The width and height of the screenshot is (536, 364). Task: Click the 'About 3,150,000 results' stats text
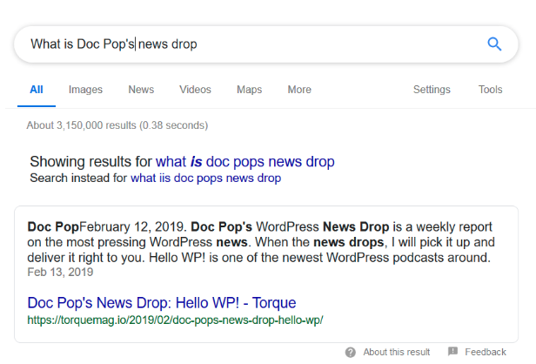click(117, 125)
